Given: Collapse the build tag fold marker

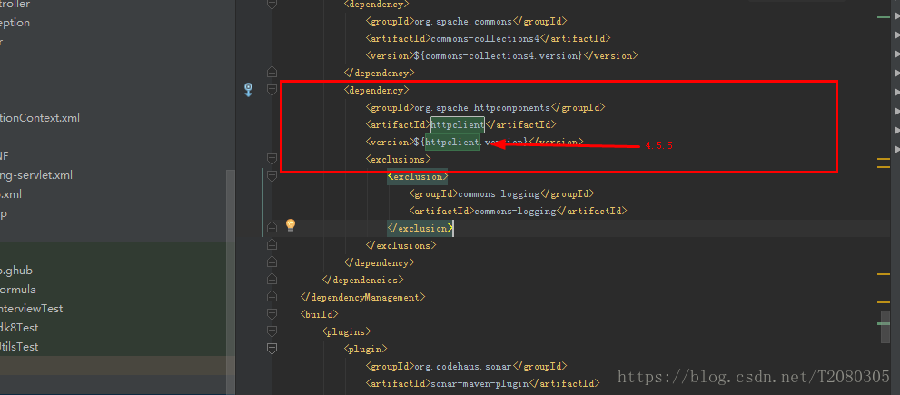Looking at the screenshot, I should (x=271, y=314).
